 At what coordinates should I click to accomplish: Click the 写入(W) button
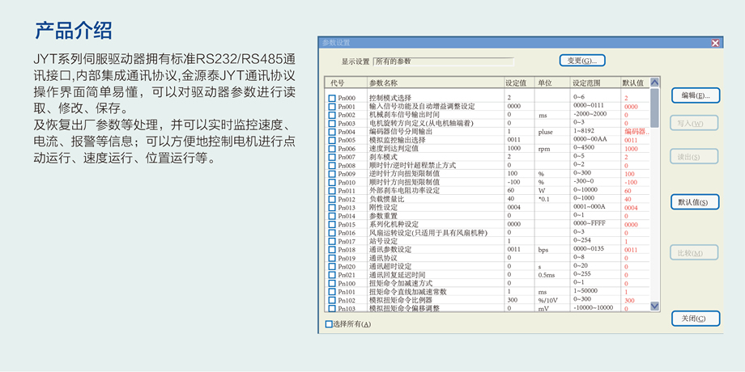(695, 124)
